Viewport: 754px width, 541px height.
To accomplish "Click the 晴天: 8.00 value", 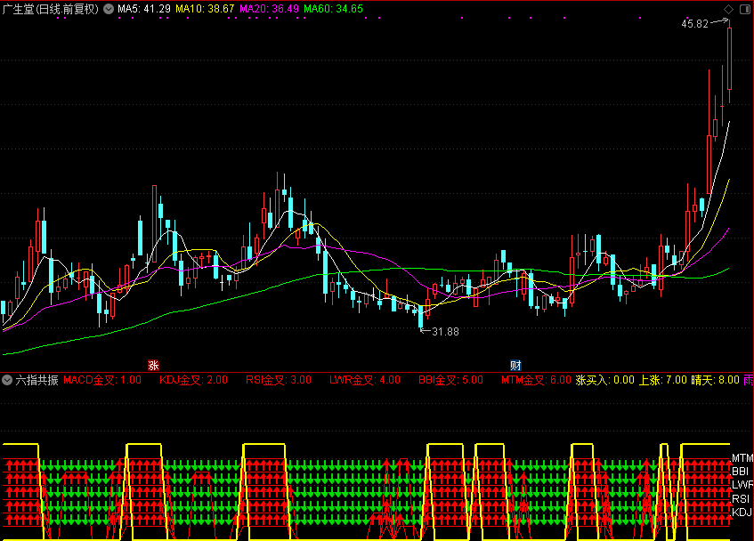I will click(x=715, y=380).
